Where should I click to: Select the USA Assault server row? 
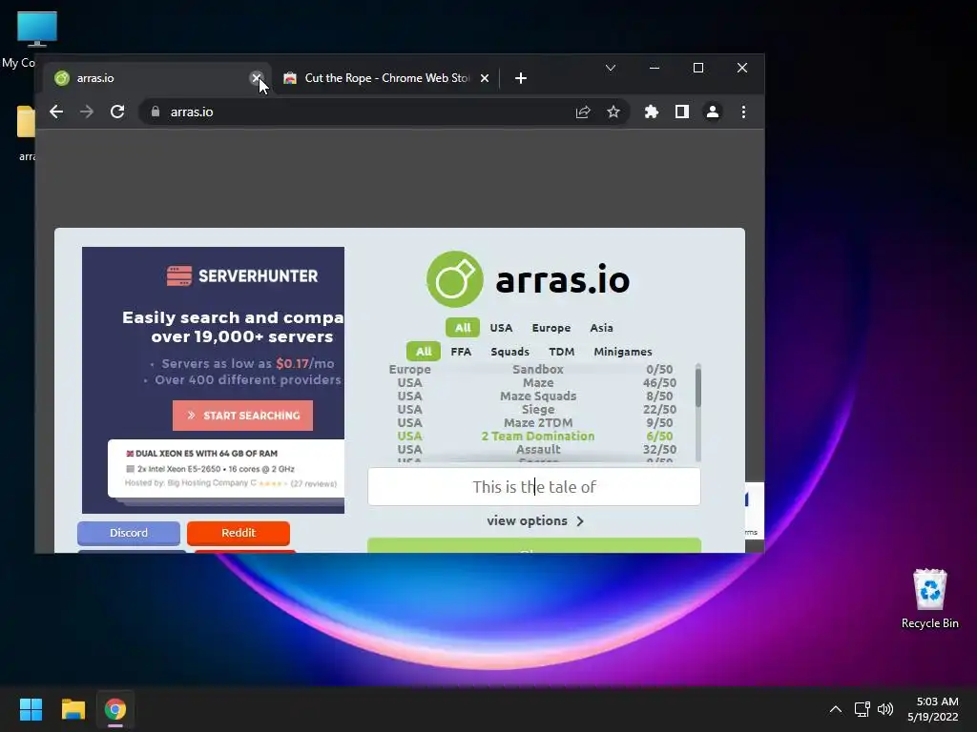tap(532, 450)
